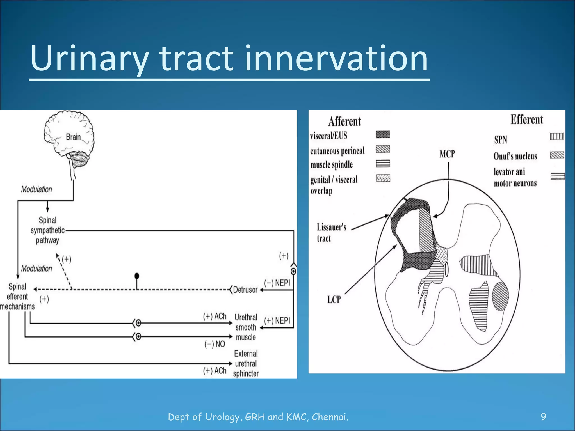
Task: Select the muscle spindle legend label
Action: (x=332, y=165)
